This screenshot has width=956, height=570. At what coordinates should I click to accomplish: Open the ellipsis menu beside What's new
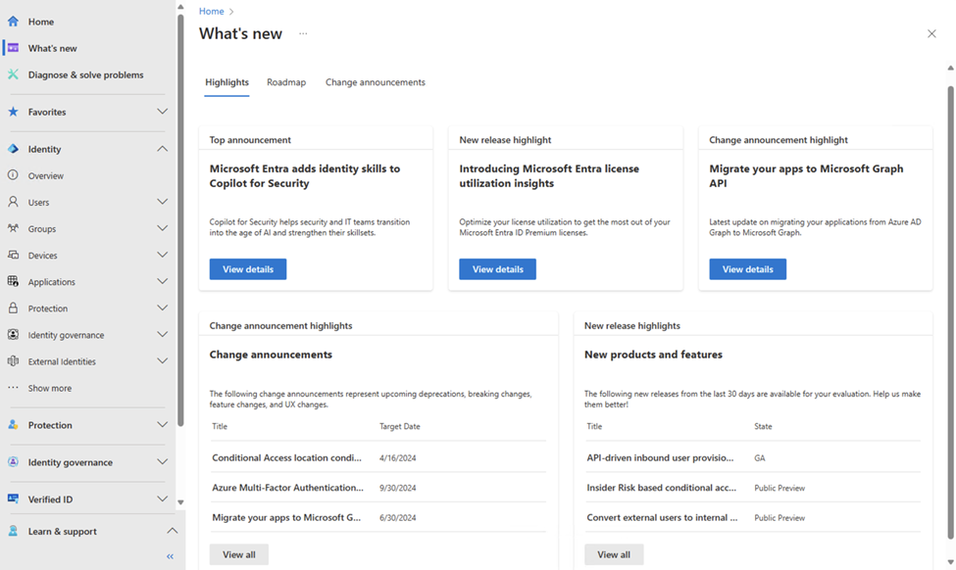coord(303,33)
